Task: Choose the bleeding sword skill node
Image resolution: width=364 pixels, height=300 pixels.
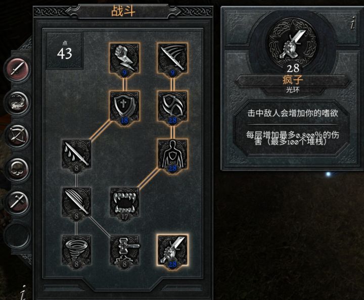Action: point(76,154)
